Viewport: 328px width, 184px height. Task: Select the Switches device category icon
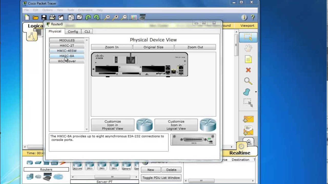point(38,163)
